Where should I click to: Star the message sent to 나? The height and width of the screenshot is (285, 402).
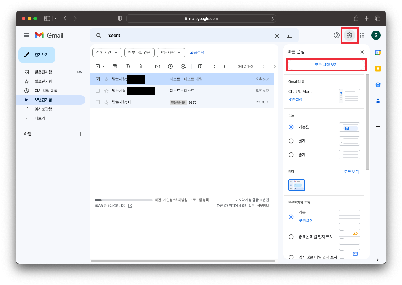coord(106,102)
